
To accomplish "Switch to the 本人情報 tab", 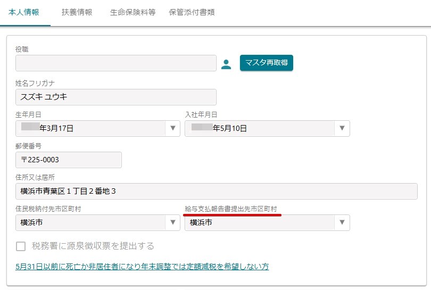I will (24, 12).
